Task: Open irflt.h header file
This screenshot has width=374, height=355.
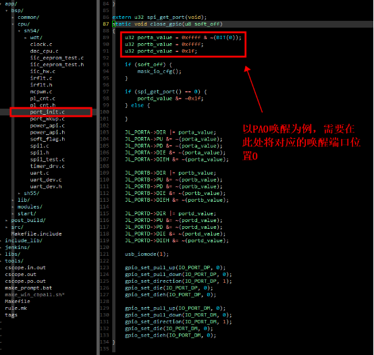Action: [x=41, y=85]
